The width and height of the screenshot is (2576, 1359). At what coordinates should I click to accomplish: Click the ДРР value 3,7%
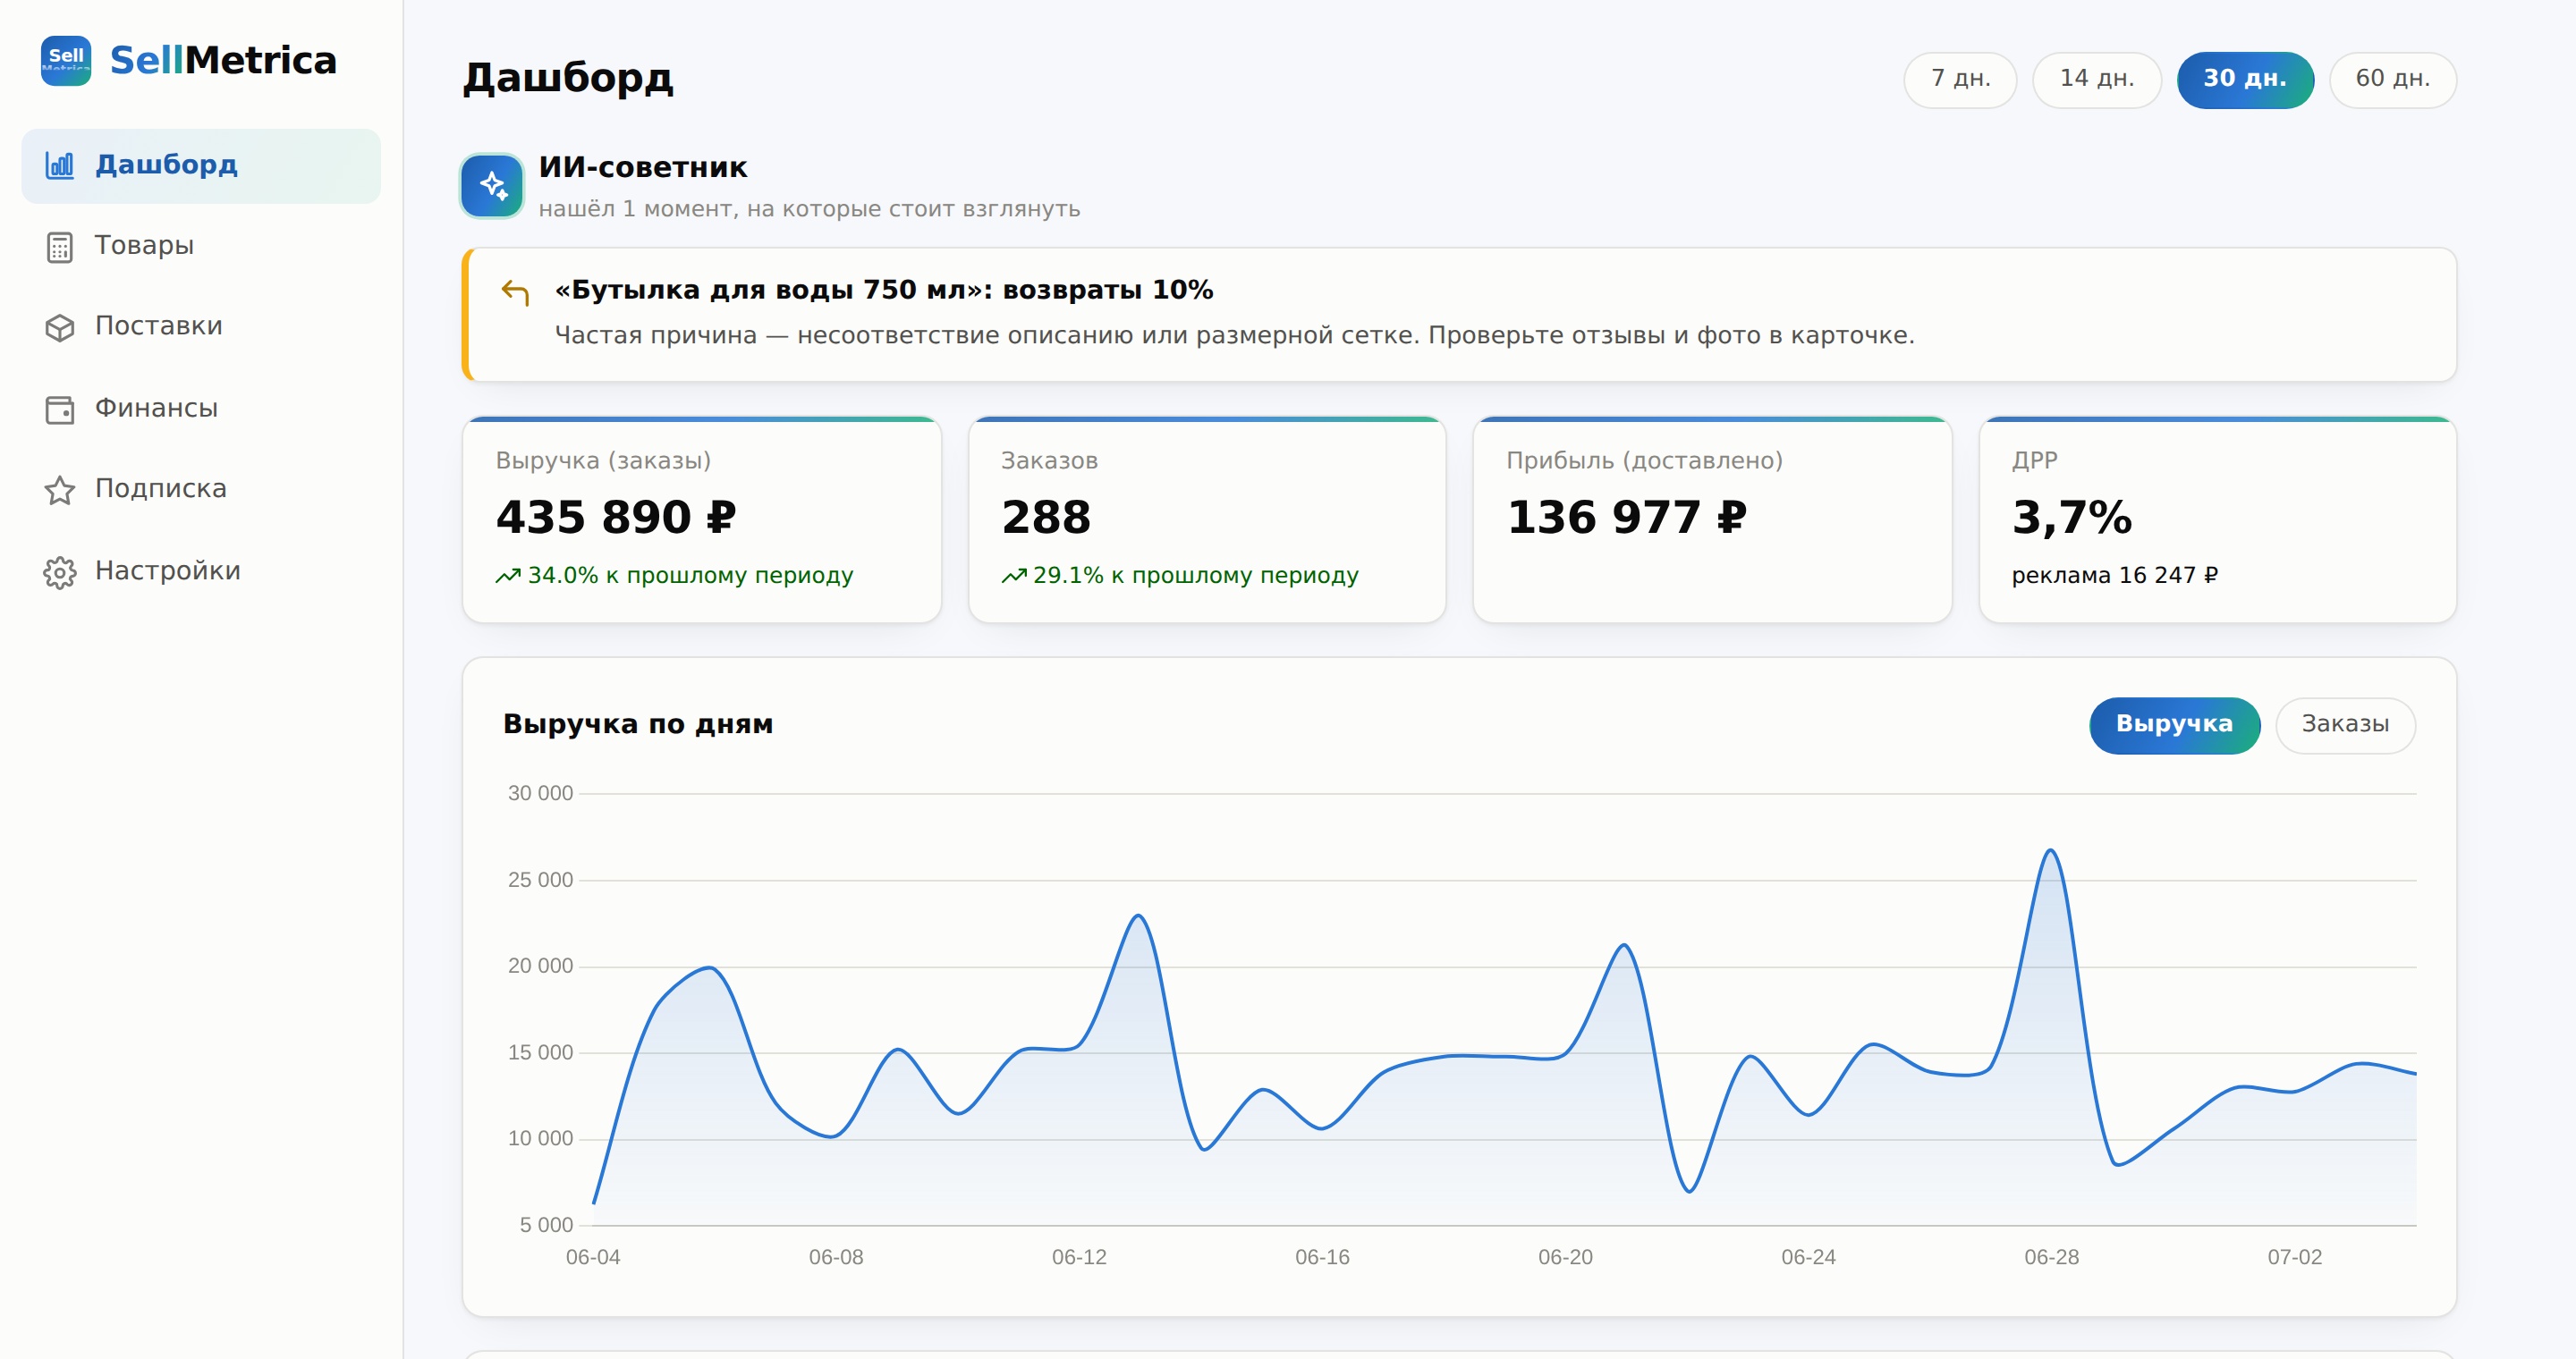pos(2072,518)
